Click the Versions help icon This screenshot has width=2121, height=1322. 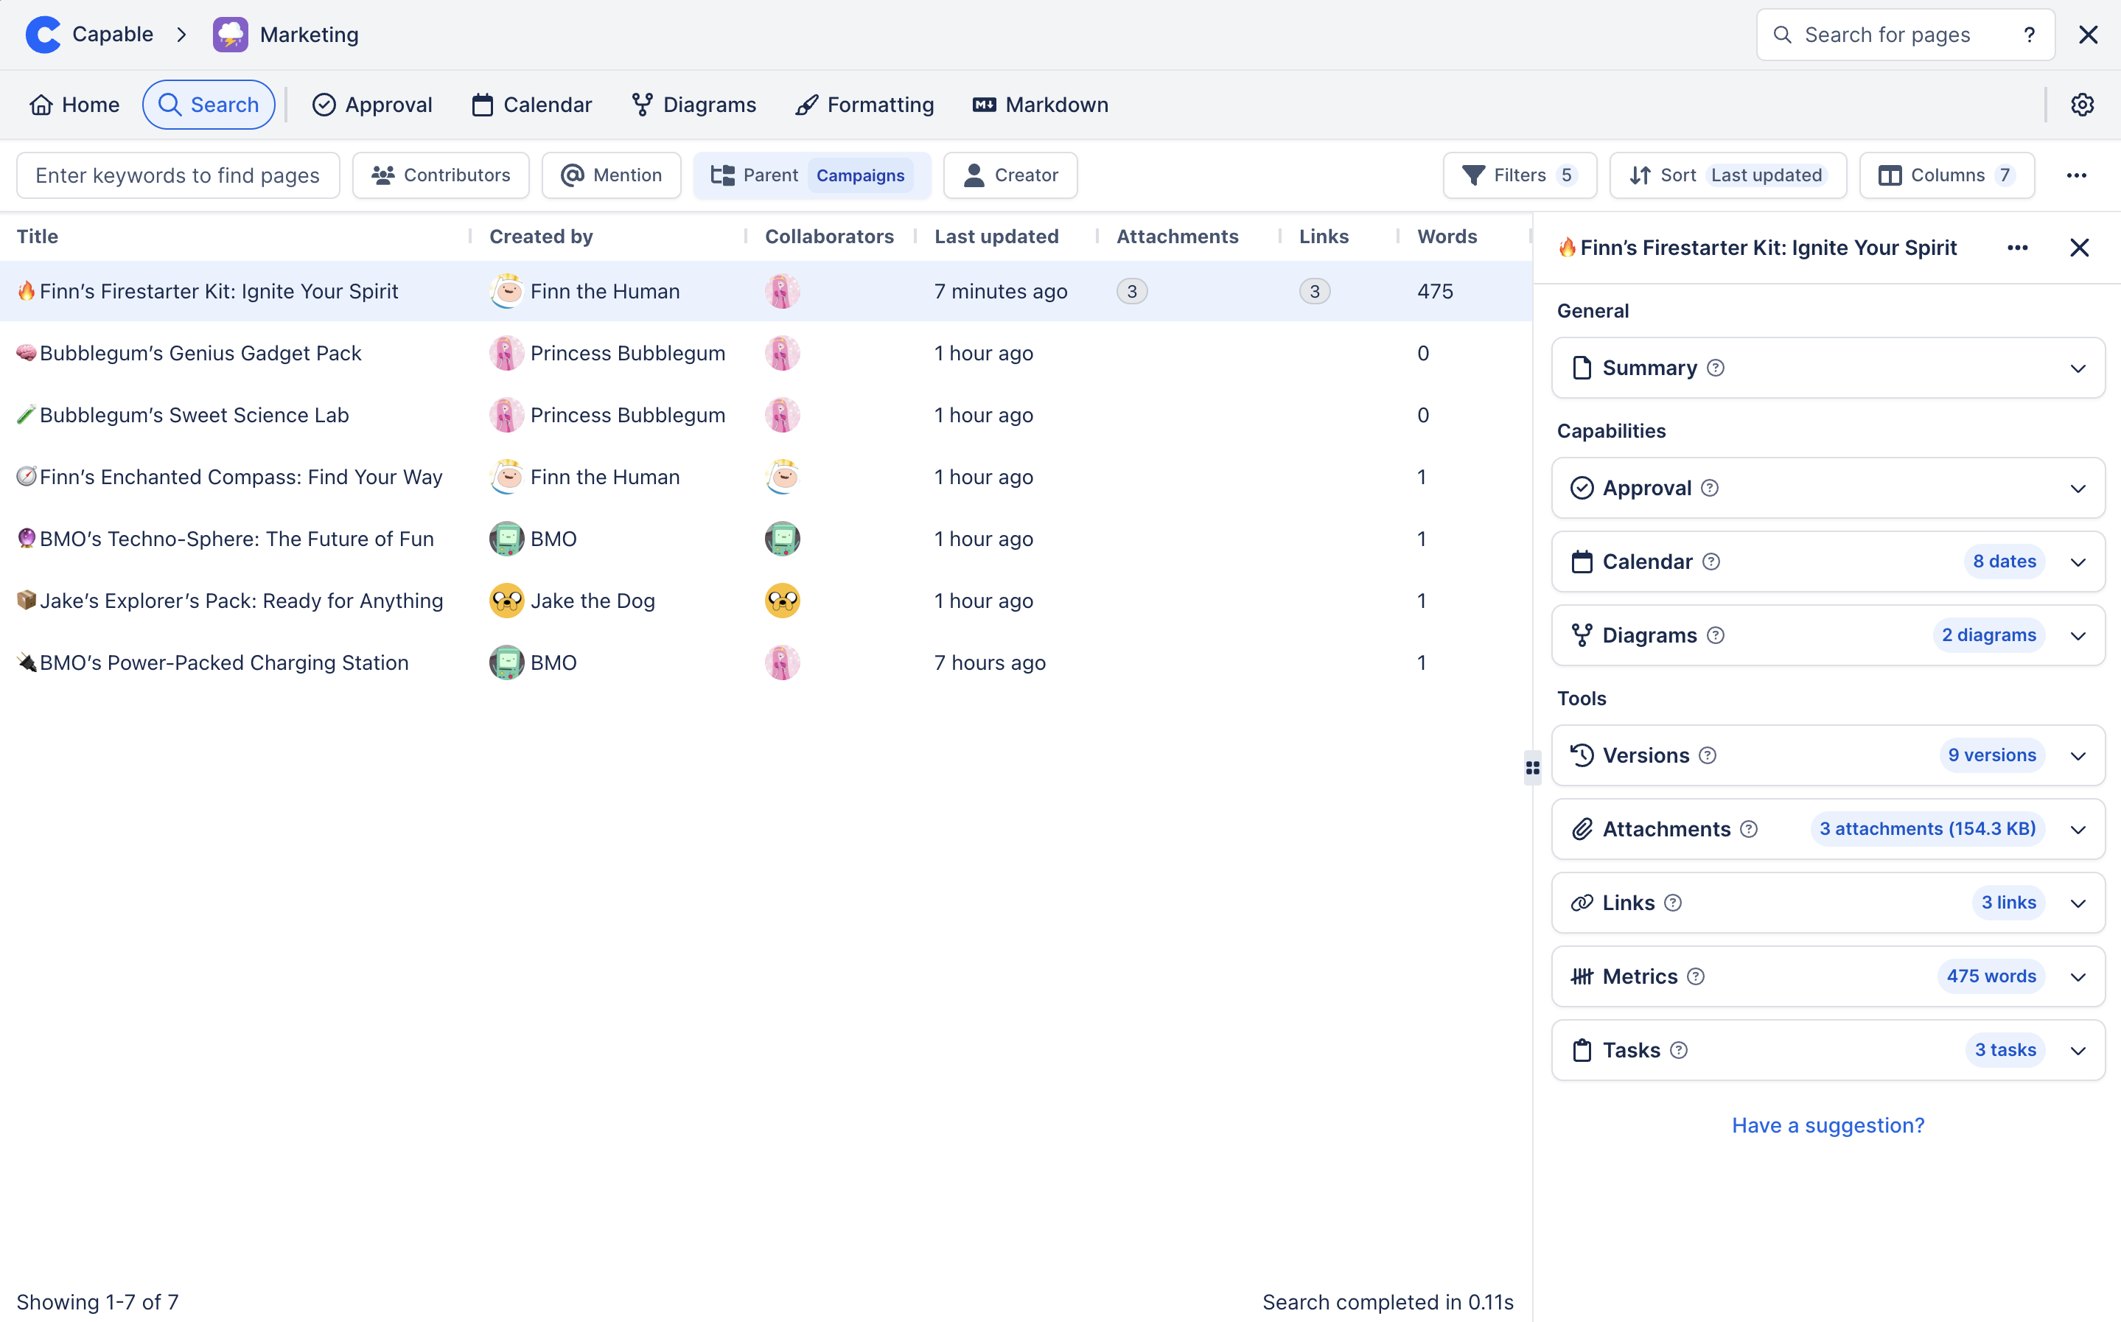coord(1708,755)
